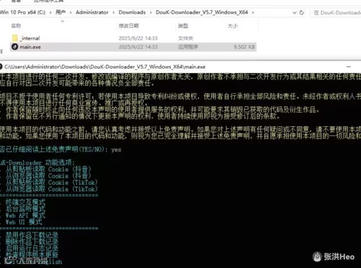Screen dimensions: 361x268
Task: Sort files by 类型 column header
Action: pos(183,26)
